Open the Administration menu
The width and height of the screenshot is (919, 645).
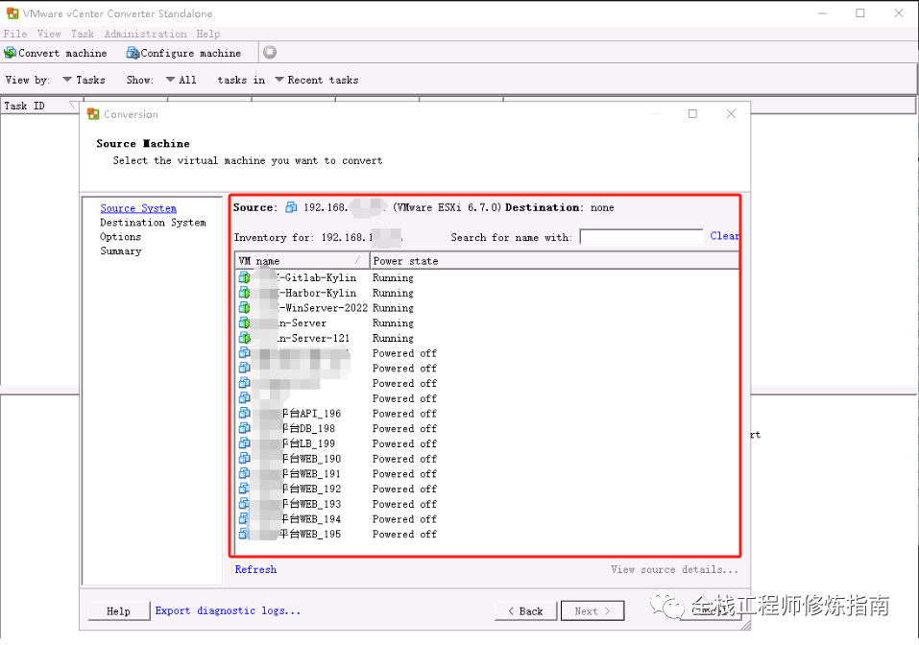(145, 34)
